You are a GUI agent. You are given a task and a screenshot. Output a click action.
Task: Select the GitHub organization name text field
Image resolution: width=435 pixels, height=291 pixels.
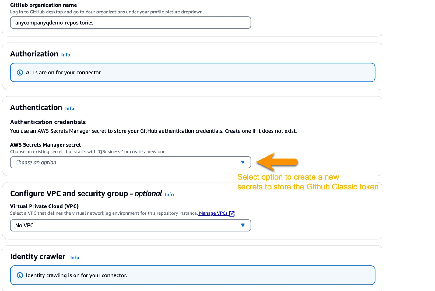click(130, 23)
